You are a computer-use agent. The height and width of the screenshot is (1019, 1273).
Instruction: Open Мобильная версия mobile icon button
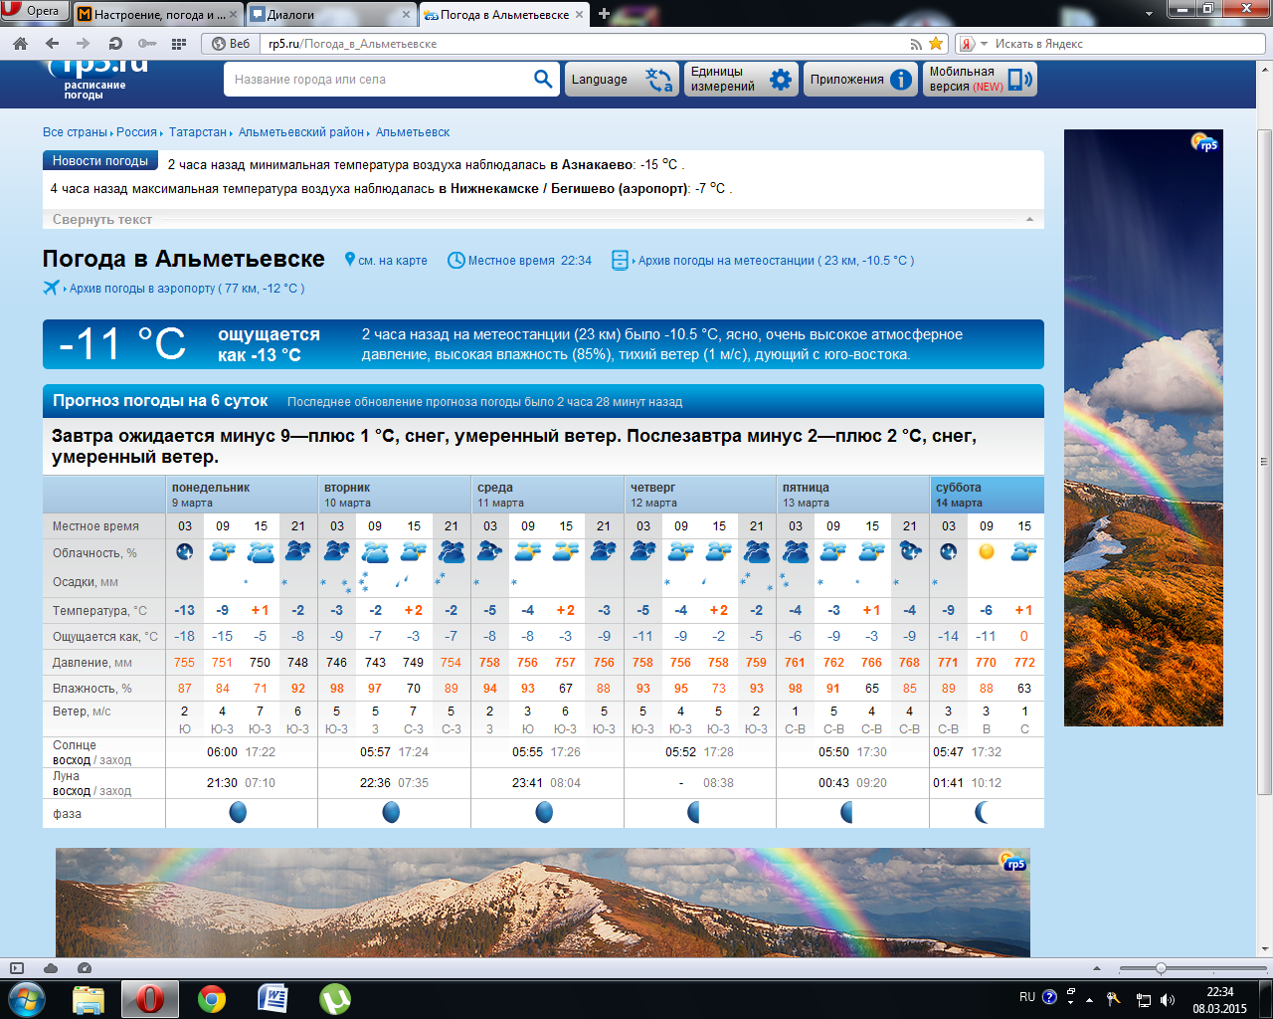(x=1019, y=80)
